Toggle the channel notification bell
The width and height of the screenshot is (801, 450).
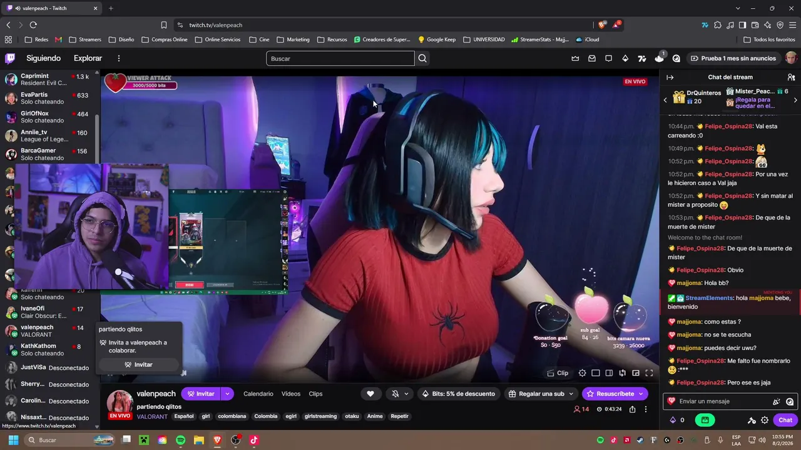click(x=395, y=394)
